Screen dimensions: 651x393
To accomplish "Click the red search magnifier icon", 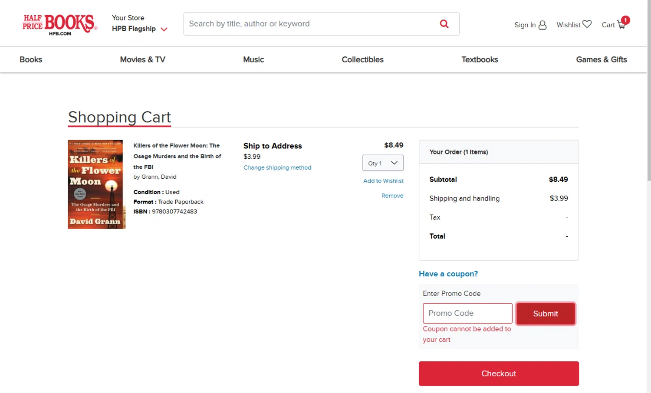I will point(444,24).
